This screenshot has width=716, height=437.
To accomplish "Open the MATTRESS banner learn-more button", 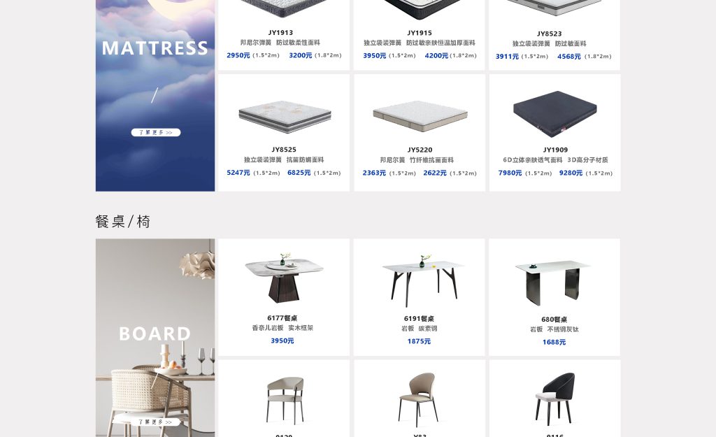I will [156, 132].
